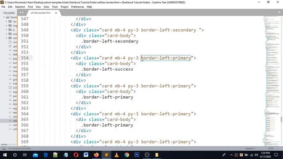Screen dimensions: 283x159
Task: Open the Tools menu
Action: click(x=55, y=7)
